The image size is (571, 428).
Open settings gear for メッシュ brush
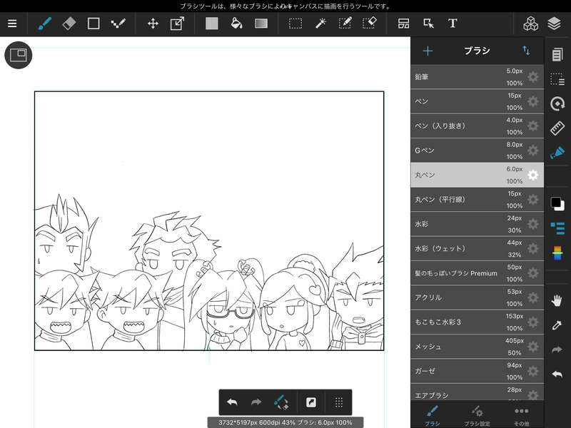pos(532,347)
